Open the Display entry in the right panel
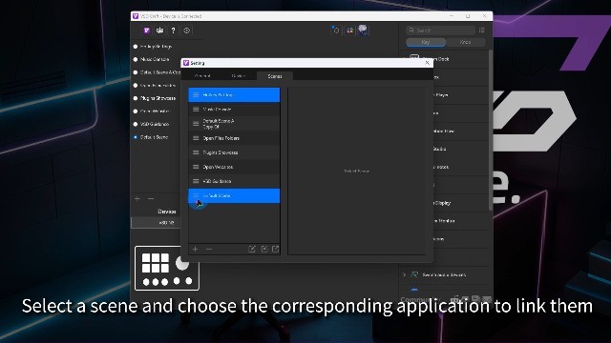 [x=460, y=203]
